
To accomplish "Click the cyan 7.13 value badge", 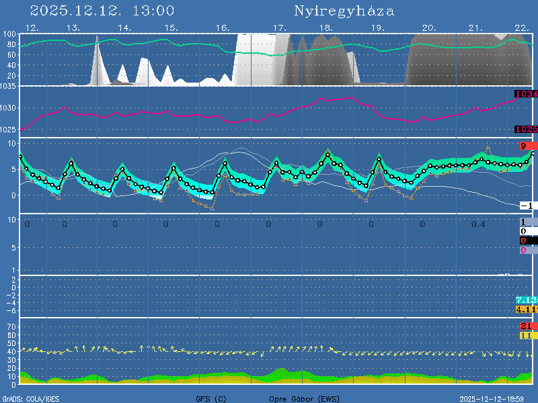I will (526, 300).
